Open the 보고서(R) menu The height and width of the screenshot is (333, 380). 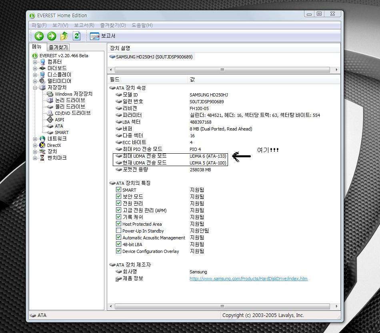84,25
